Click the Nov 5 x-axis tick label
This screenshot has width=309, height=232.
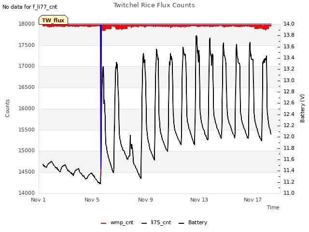click(92, 200)
